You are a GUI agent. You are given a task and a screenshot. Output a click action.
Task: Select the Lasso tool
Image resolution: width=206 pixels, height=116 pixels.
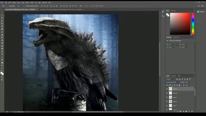pos(2,18)
